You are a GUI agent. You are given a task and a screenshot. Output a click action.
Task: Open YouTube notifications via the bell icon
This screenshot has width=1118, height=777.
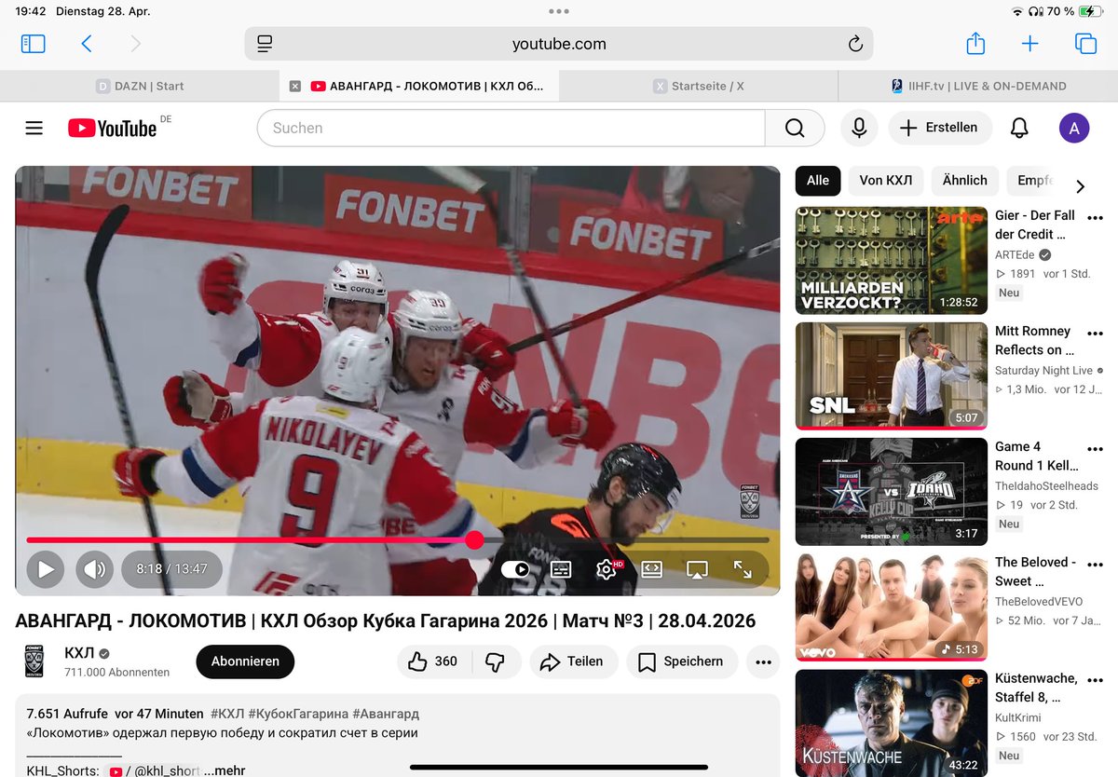pos(1019,128)
